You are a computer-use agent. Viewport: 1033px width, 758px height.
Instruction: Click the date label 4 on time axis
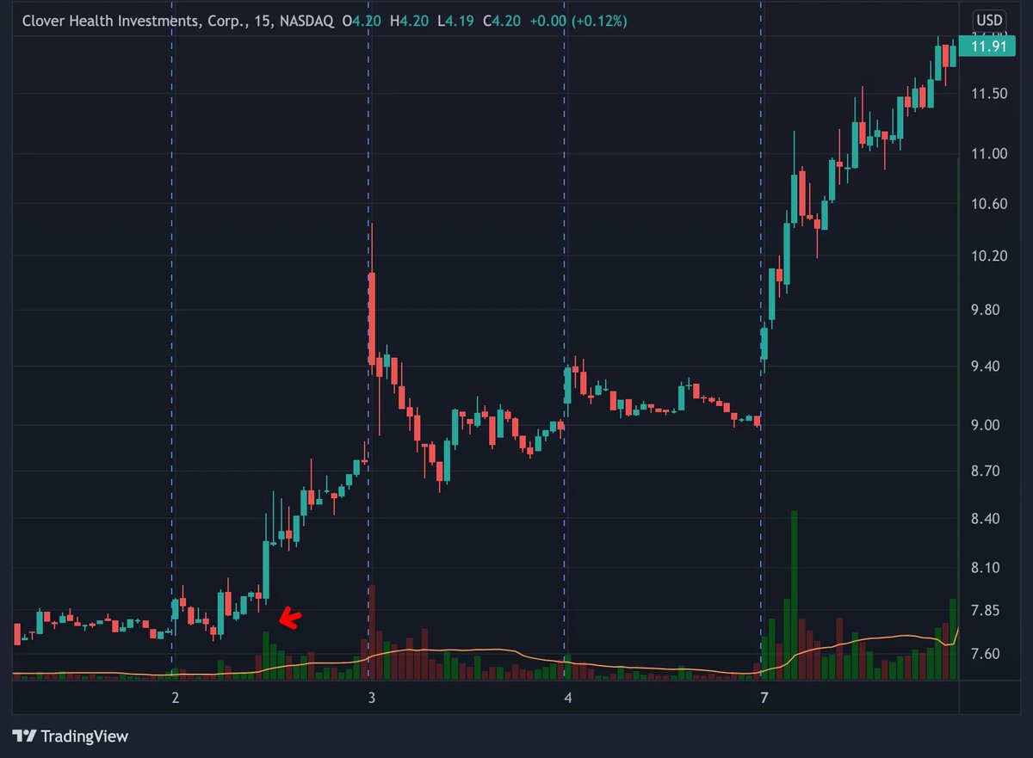(x=567, y=697)
